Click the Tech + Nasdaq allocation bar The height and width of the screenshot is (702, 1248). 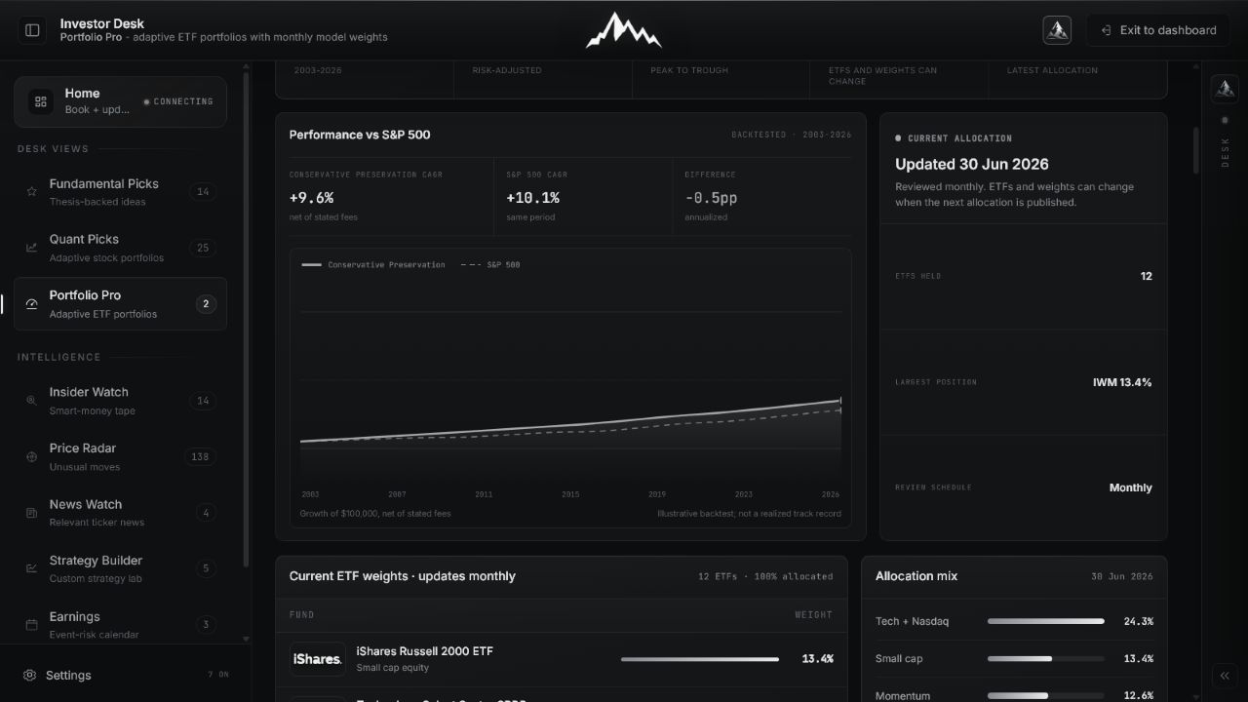tap(1045, 621)
